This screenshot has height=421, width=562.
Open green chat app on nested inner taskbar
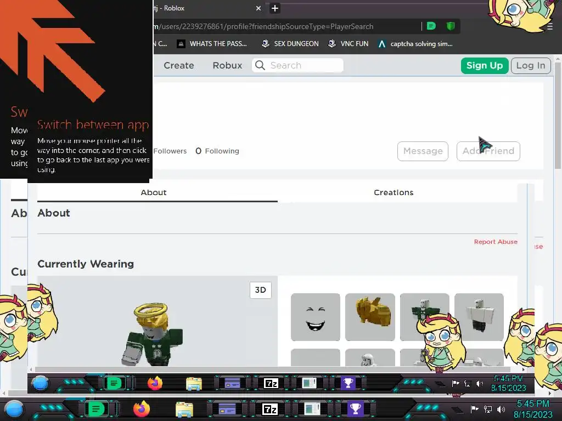click(x=114, y=383)
